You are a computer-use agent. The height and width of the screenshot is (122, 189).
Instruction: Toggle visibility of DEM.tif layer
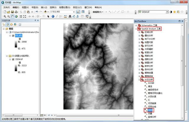(13, 59)
